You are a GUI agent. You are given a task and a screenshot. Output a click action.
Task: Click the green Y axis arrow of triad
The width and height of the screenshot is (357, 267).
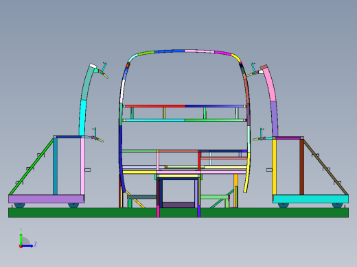(21, 239)
